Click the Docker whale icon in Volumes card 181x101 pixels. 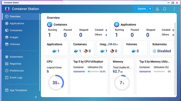click(x=134, y=51)
